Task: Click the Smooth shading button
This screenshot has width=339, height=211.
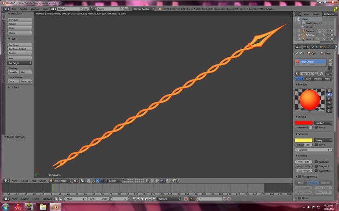Action: point(14,72)
